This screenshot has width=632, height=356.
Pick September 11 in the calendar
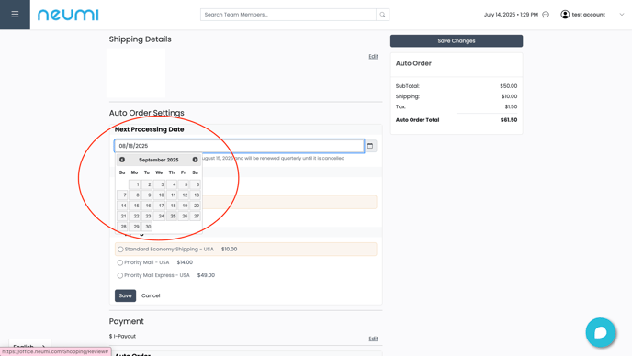tap(172, 195)
